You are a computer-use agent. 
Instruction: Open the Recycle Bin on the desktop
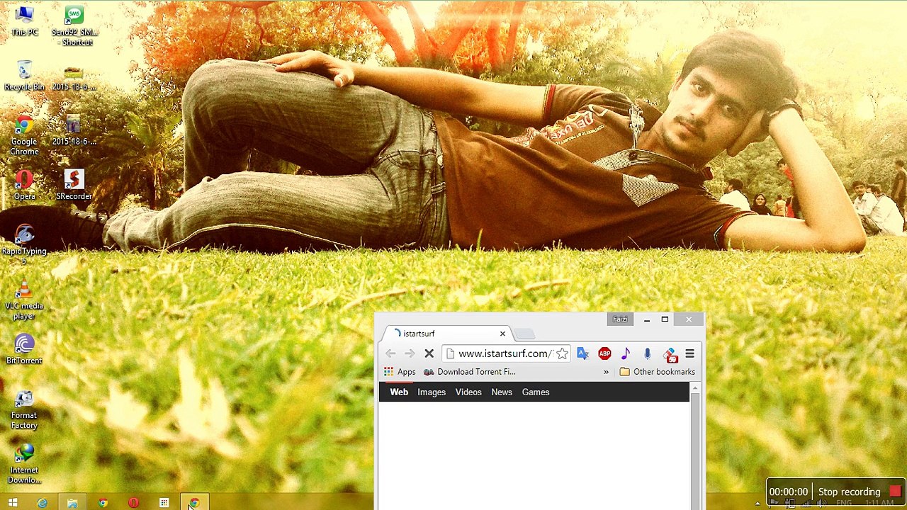24,76
